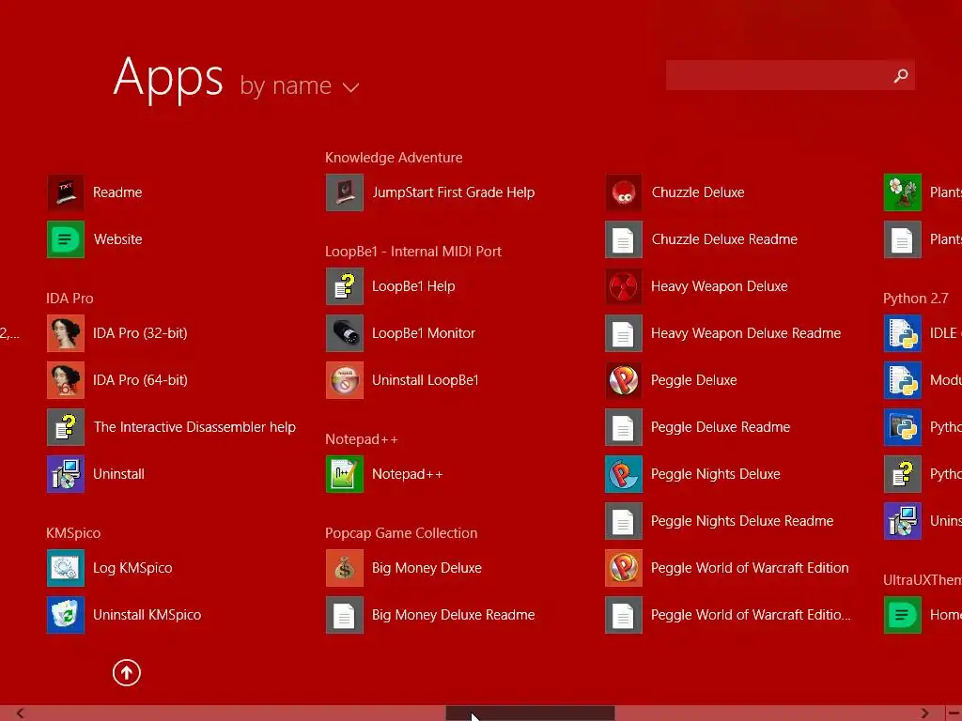The image size is (962, 721).
Task: Select the 'Python 2.7' group header
Action: (915, 299)
